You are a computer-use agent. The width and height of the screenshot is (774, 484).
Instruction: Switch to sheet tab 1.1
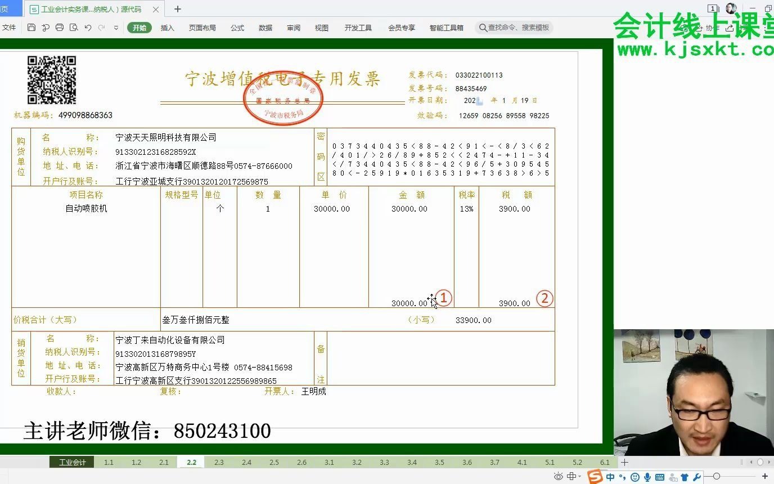pyautogui.click(x=109, y=462)
